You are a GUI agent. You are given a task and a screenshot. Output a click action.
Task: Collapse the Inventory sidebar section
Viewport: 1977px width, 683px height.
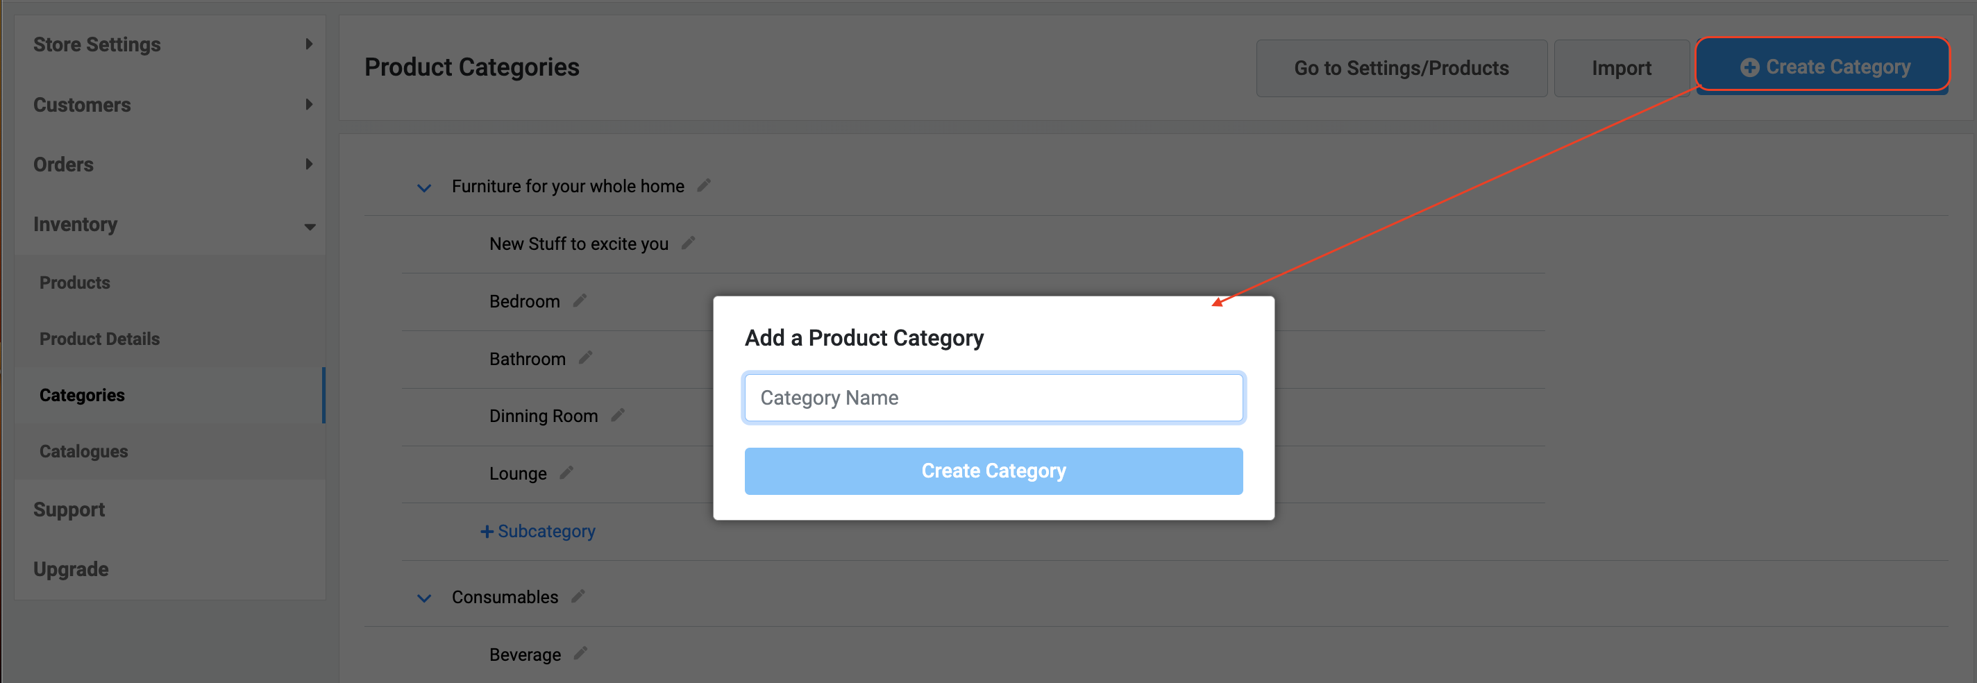pos(170,224)
